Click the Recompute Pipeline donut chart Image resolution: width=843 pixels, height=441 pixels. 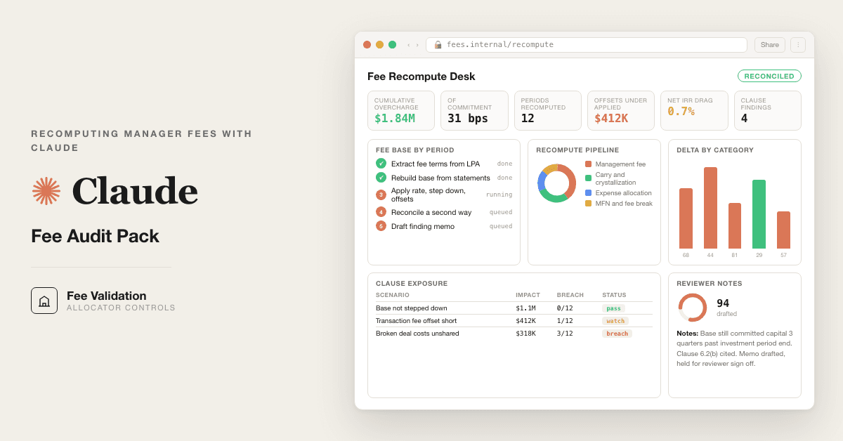pyautogui.click(x=557, y=183)
